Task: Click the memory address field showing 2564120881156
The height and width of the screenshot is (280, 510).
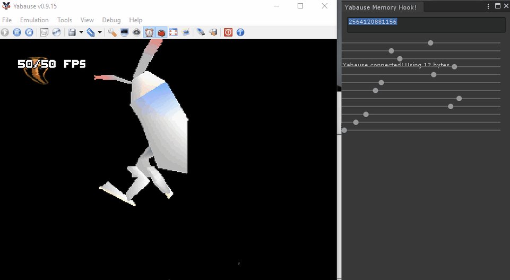Action: (x=426, y=25)
